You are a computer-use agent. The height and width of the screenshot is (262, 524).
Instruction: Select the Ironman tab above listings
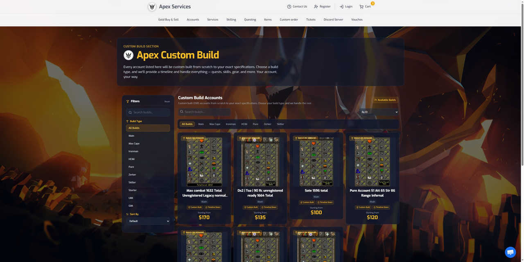pos(231,124)
